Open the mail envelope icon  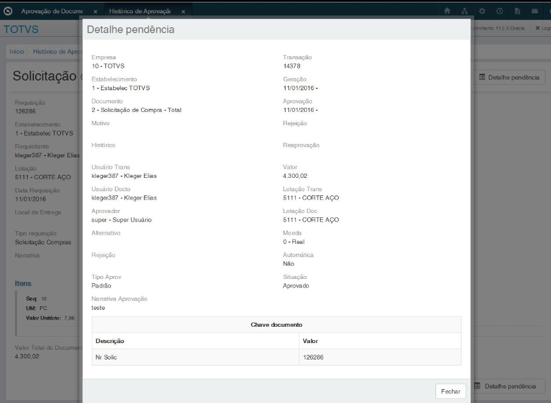coord(535,11)
